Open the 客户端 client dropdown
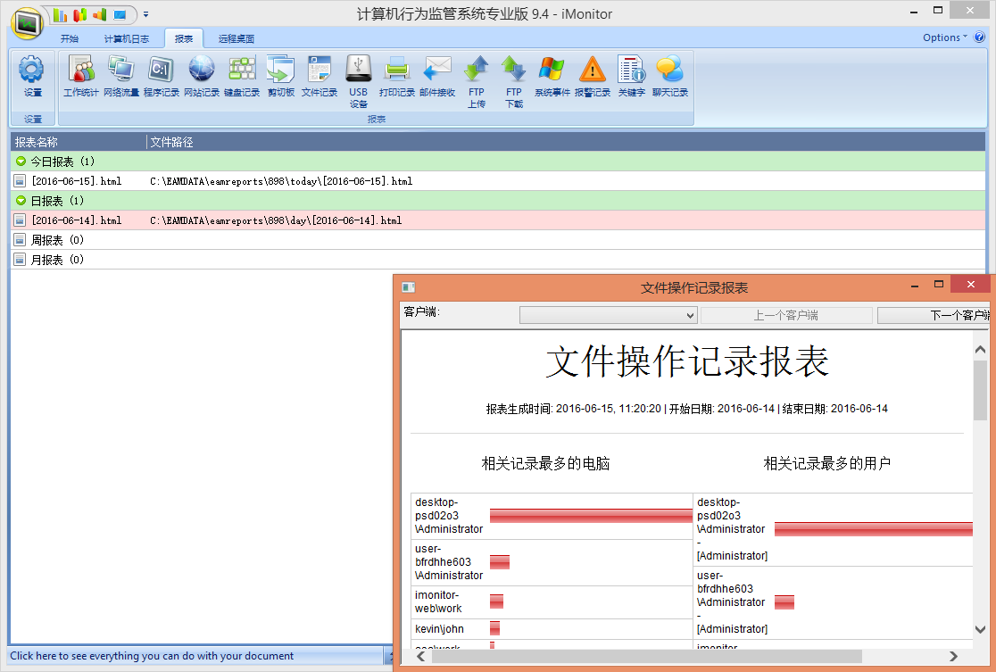Screen dimensions: 996x672 pyautogui.click(x=608, y=315)
